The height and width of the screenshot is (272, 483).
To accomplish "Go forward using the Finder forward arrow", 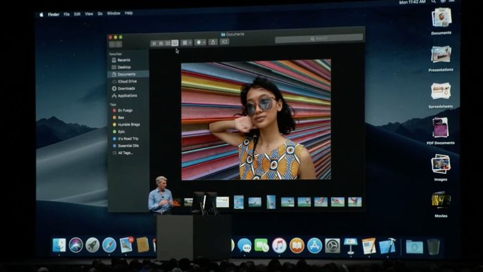I will click(118, 45).
